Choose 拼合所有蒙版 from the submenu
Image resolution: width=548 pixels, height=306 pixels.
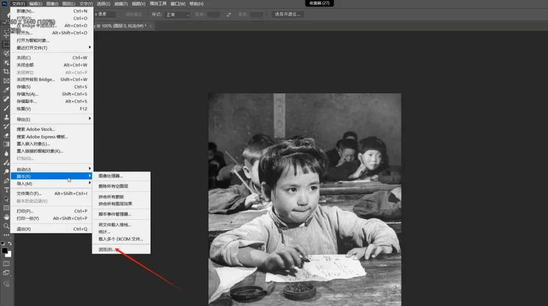[121, 197]
